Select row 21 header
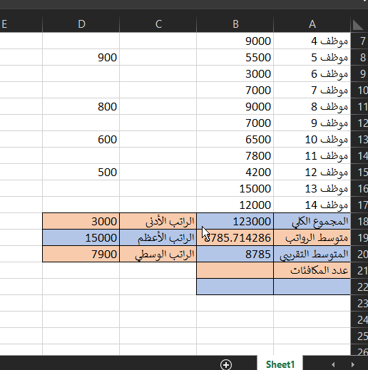 point(359,270)
